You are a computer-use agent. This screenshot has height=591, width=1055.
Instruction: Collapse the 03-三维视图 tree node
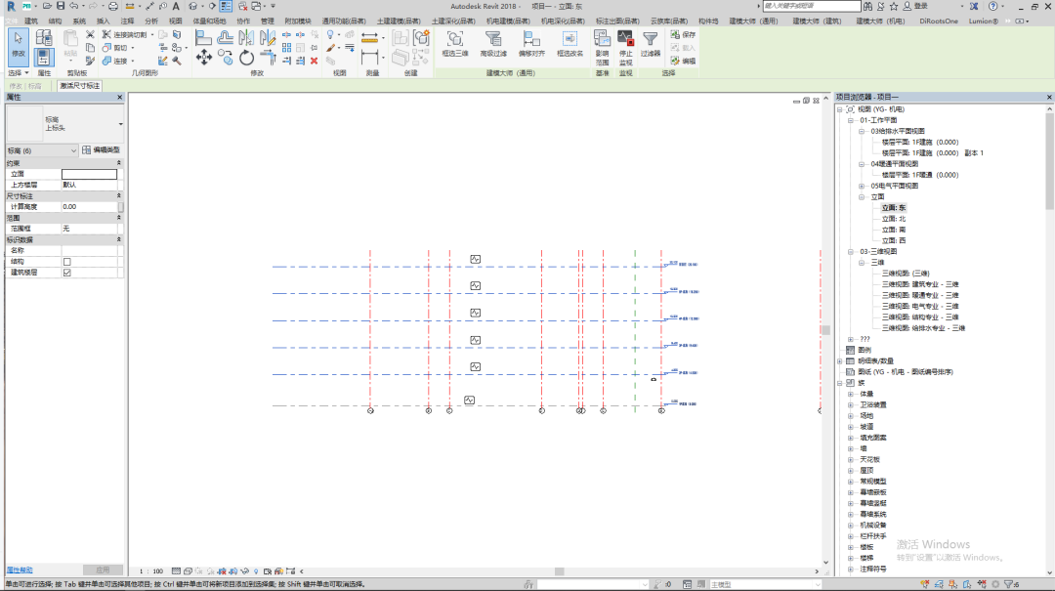pos(851,252)
